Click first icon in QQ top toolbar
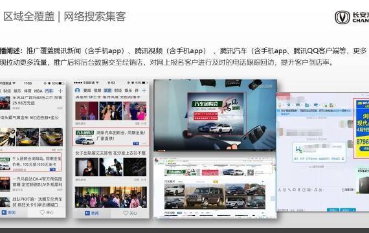369x233 pixels. click(x=280, y=105)
